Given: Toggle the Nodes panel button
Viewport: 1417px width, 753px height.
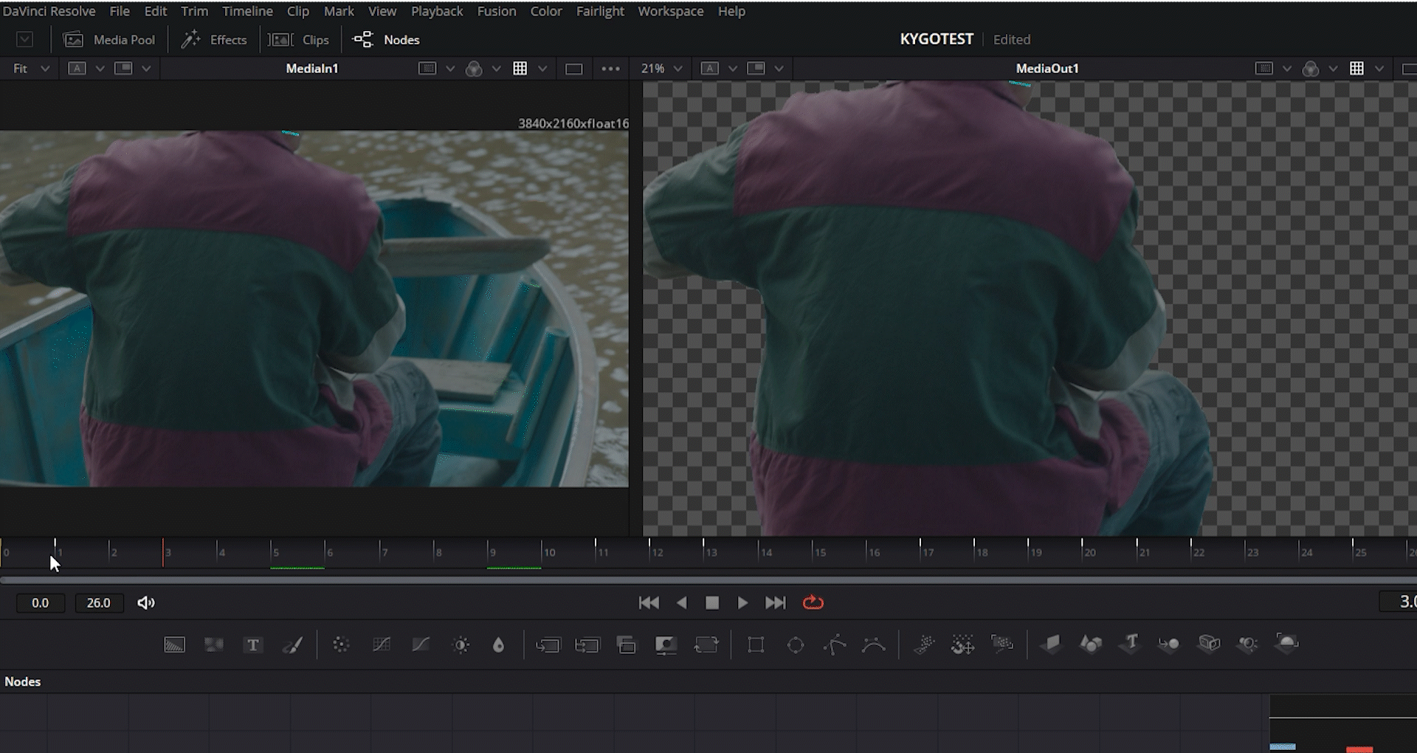Looking at the screenshot, I should (x=387, y=40).
